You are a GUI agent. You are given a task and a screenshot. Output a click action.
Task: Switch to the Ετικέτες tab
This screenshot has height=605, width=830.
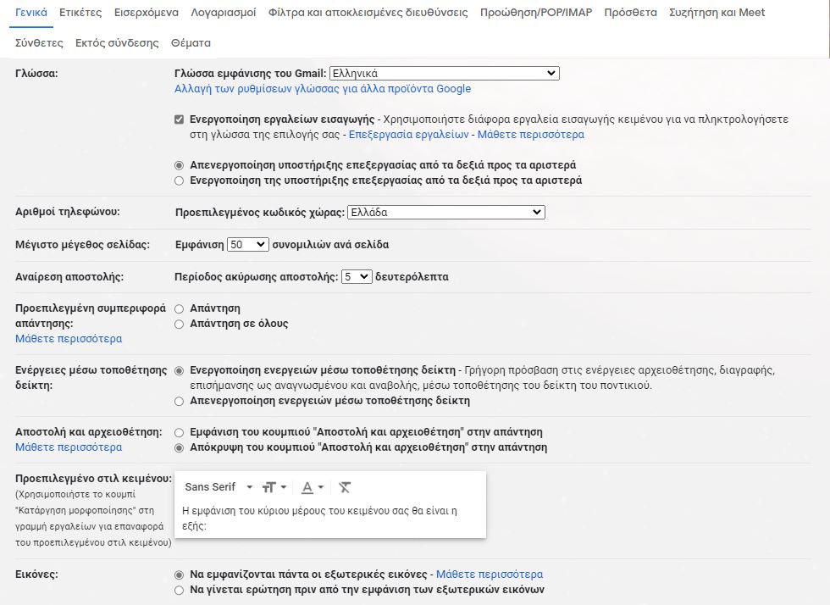tap(80, 13)
